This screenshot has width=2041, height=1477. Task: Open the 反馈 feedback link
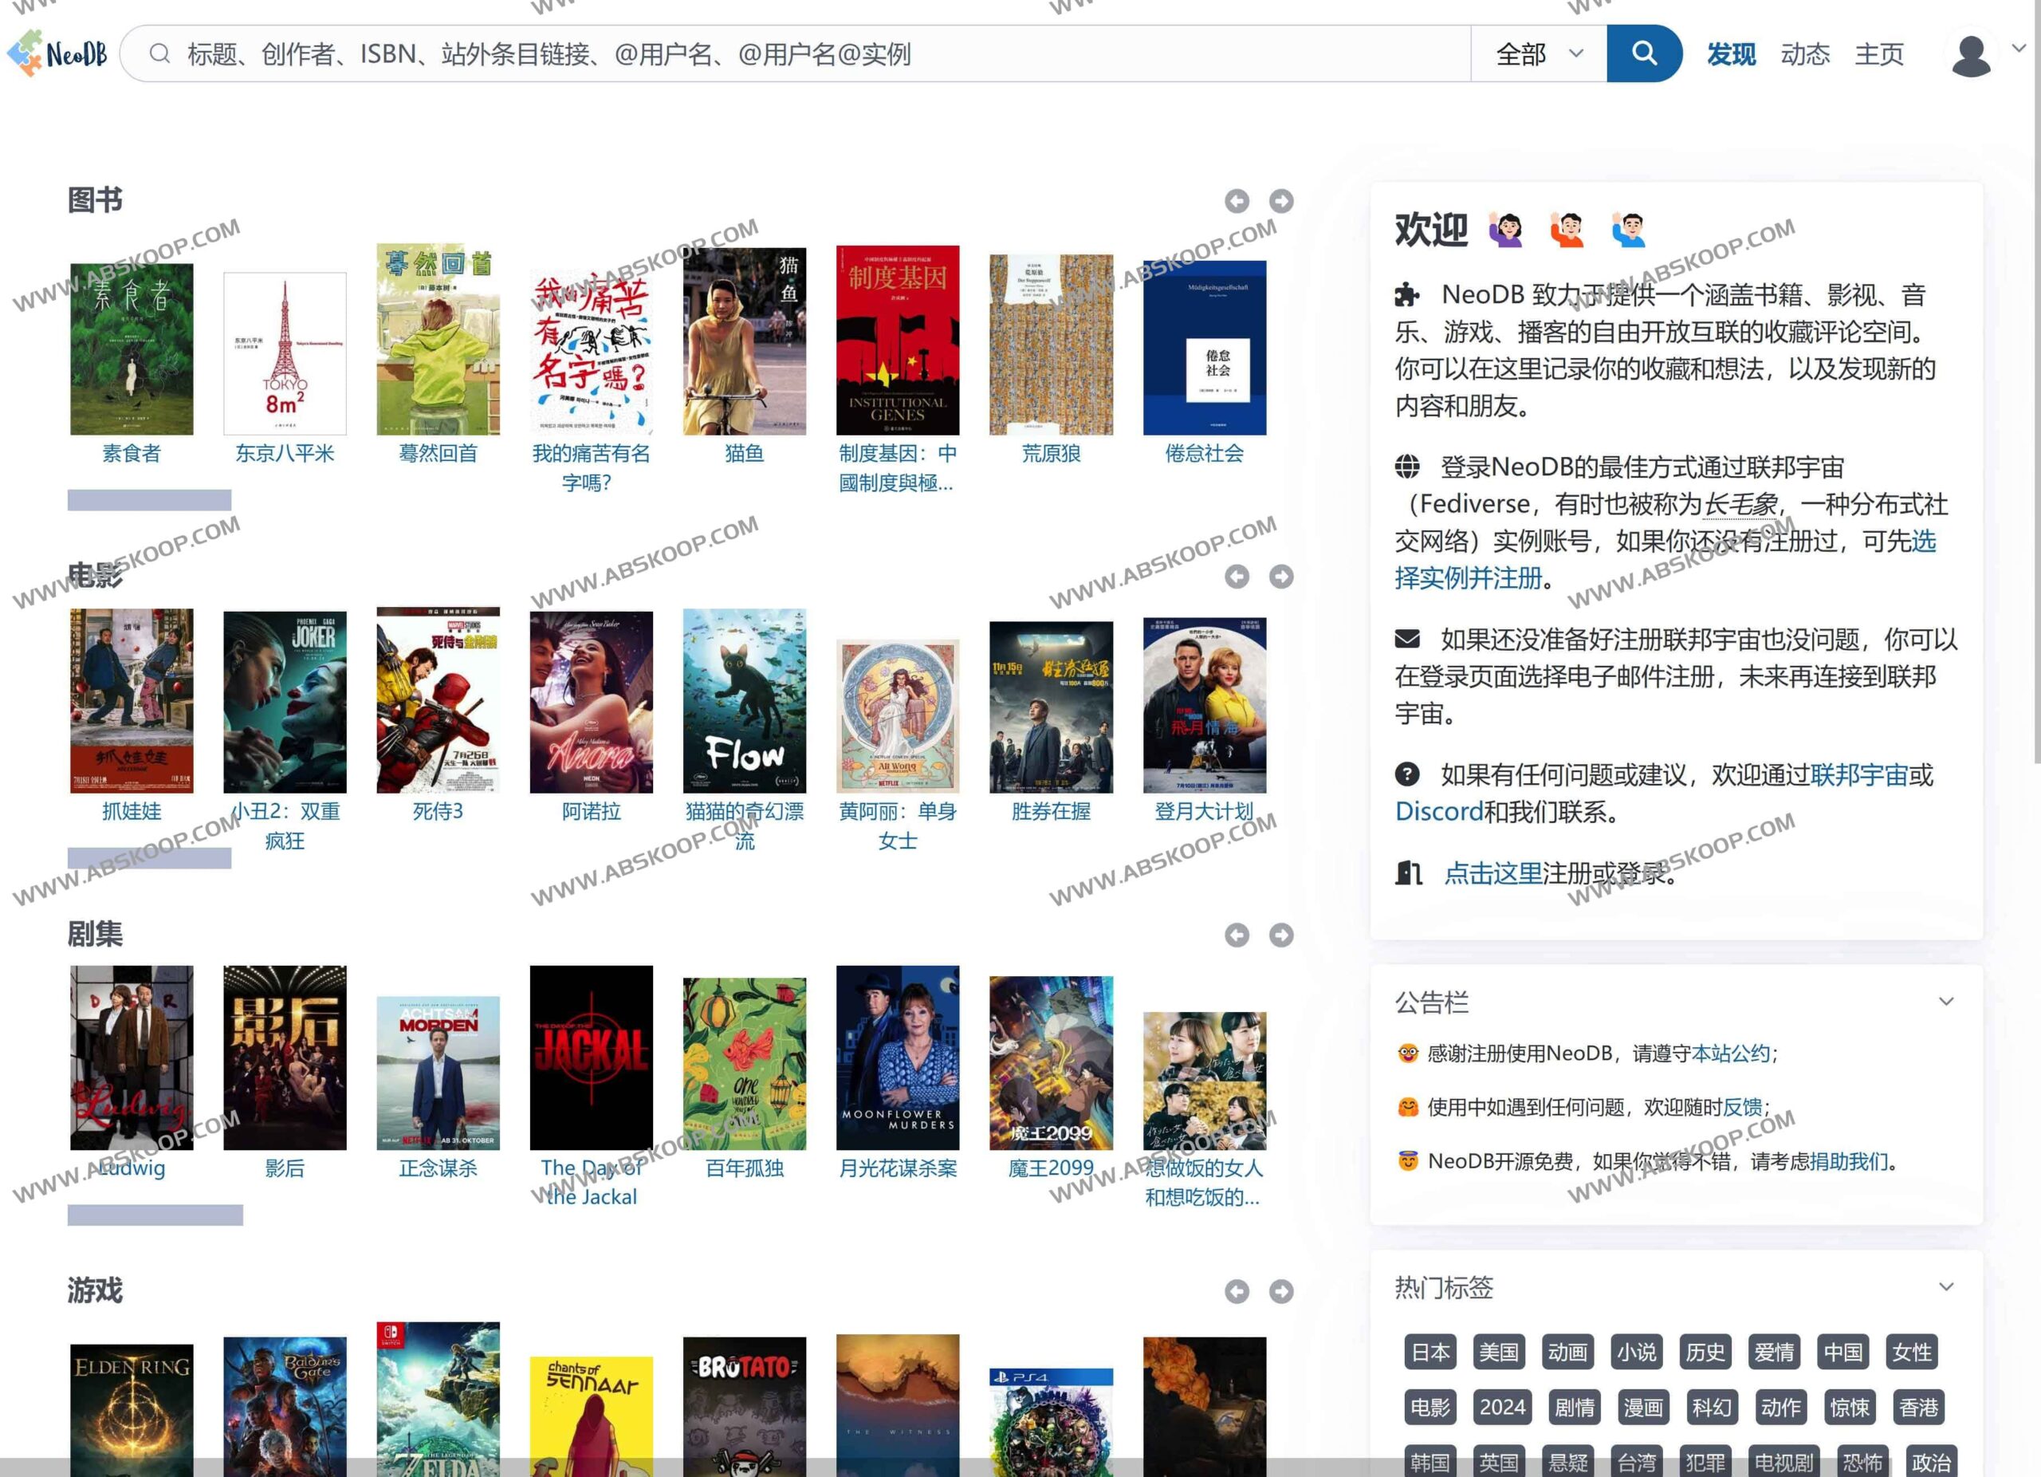pyautogui.click(x=1742, y=1107)
